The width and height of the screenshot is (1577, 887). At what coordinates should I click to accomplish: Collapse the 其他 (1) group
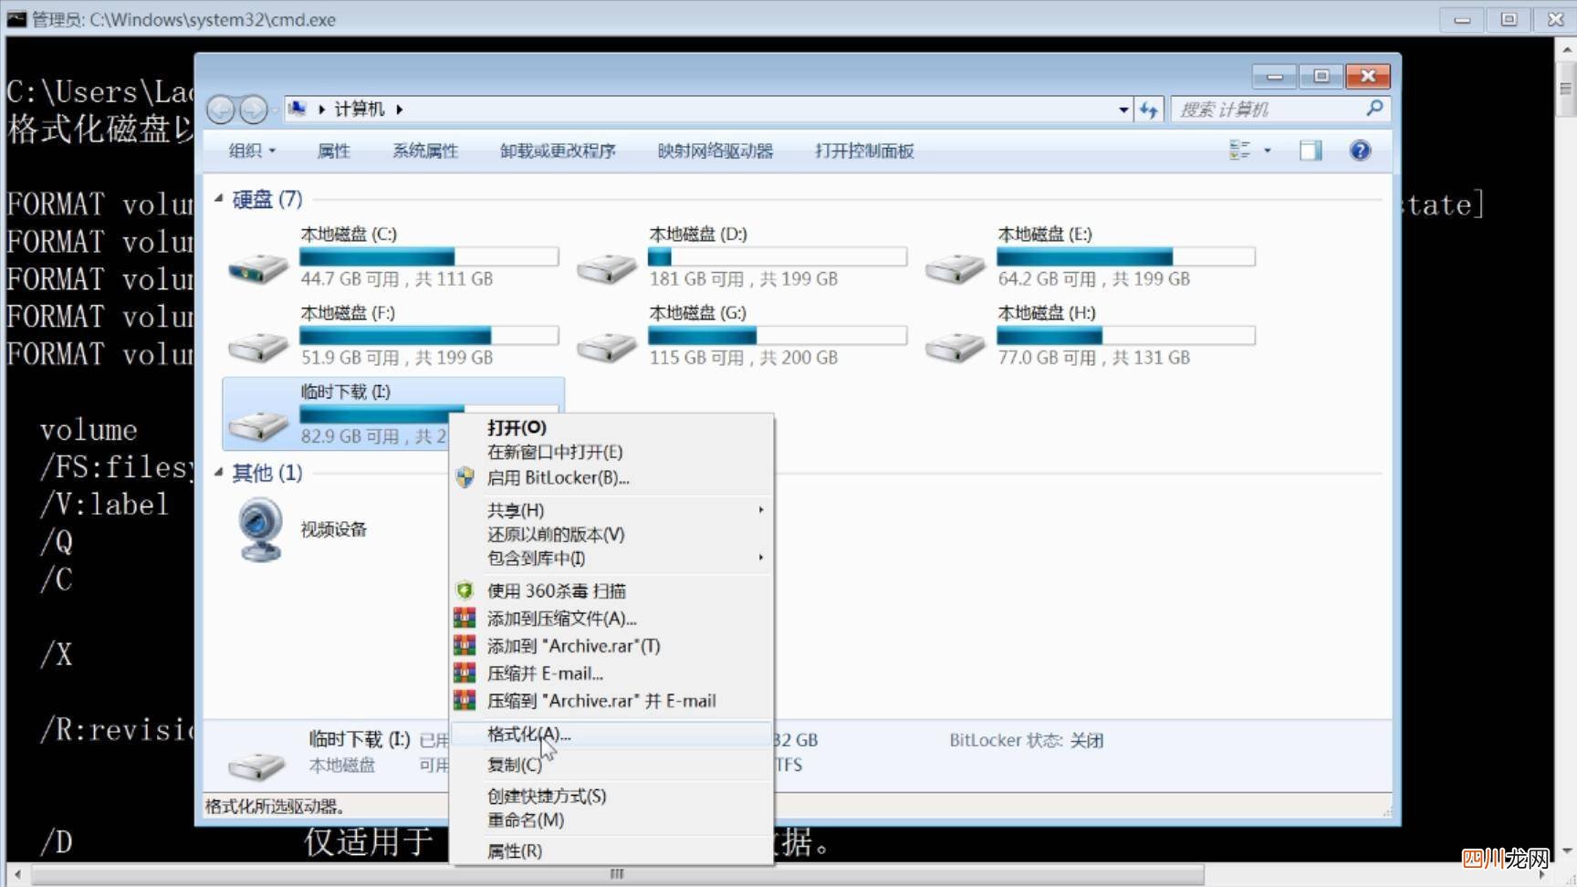(x=219, y=472)
